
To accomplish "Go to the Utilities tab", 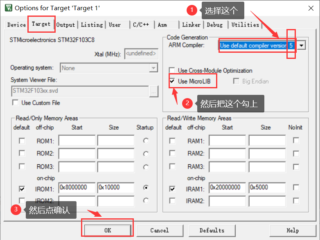I will [x=245, y=25].
